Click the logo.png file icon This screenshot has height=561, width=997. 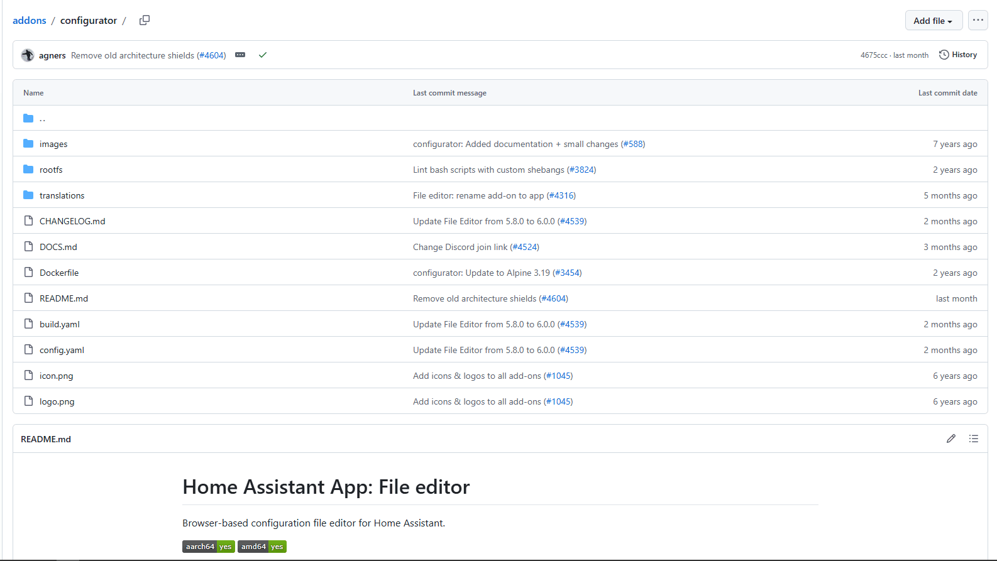[x=28, y=401]
